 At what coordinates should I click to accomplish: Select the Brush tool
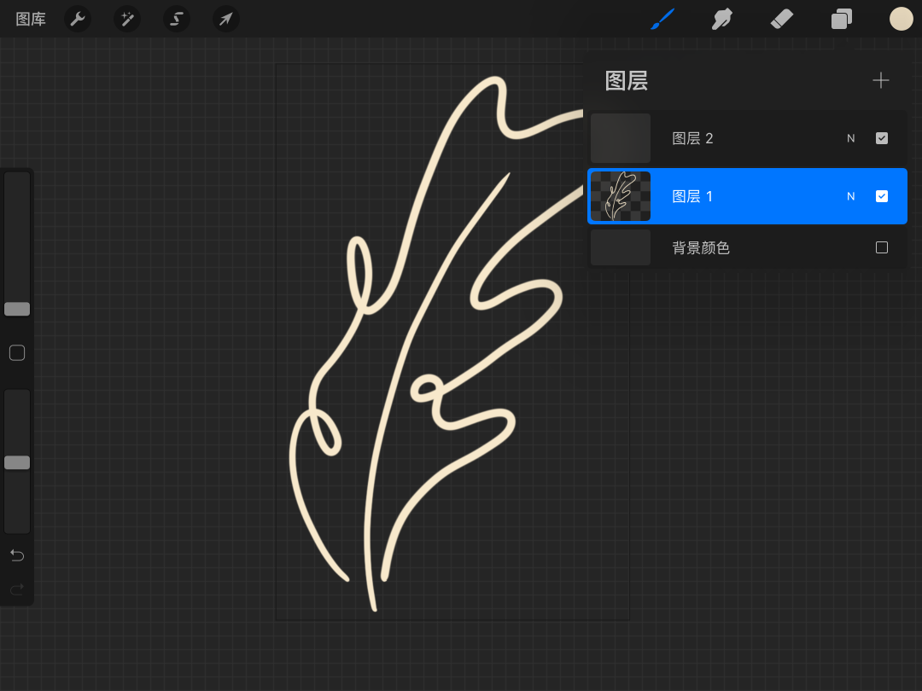click(x=662, y=19)
